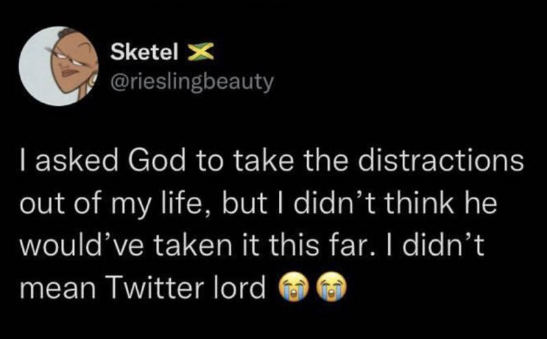Open the @rieslingbeauty handle link
The width and height of the screenshot is (547, 339).
coord(191,83)
